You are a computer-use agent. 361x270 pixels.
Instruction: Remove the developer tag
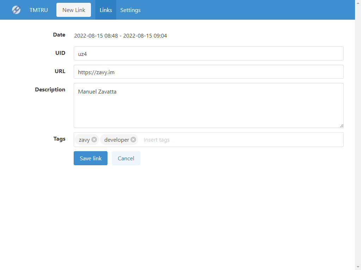(x=133, y=140)
